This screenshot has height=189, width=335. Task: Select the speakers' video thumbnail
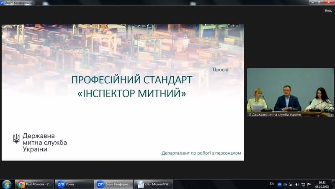pyautogui.click(x=290, y=90)
